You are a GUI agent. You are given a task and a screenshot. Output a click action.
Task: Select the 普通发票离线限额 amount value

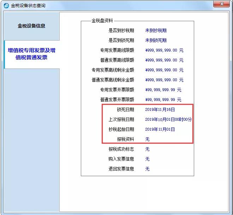point(164,60)
